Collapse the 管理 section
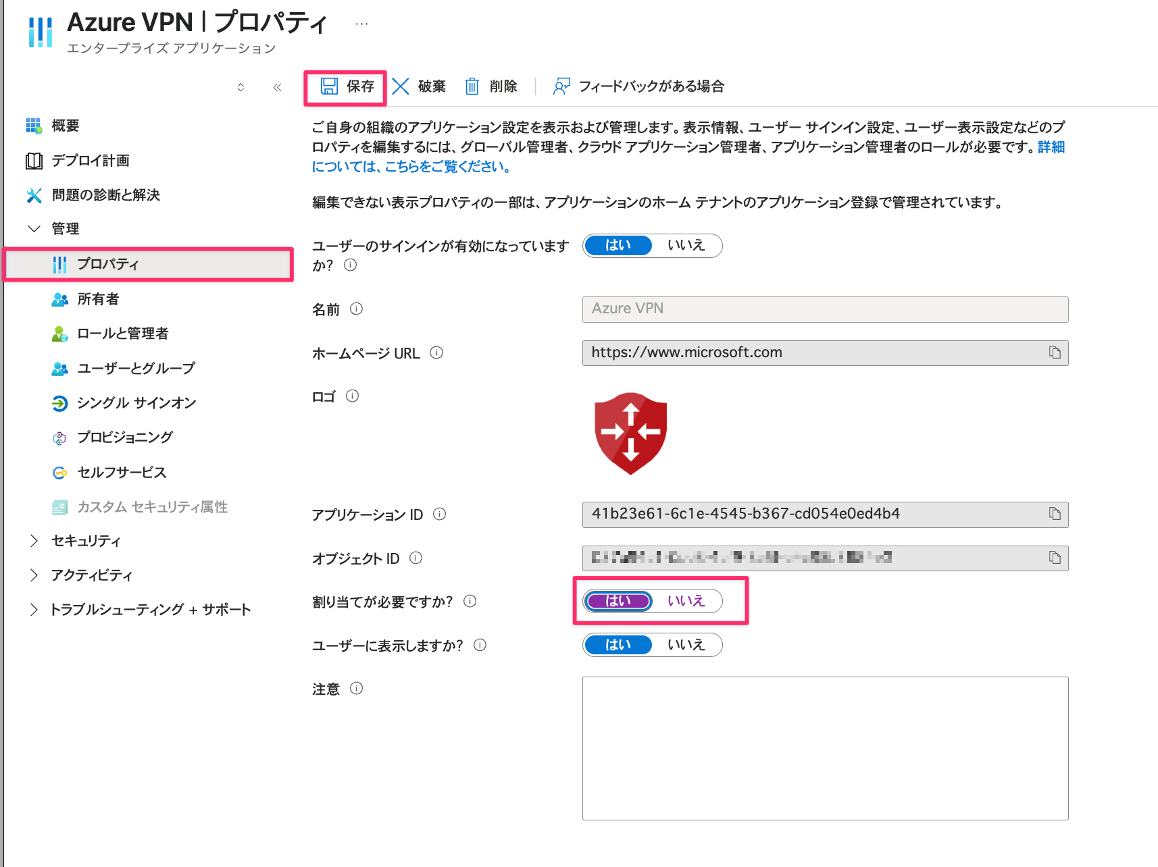1158x867 pixels. pos(34,229)
